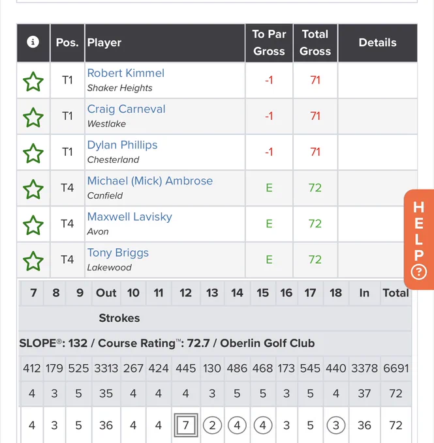Click the To Par Gross column header
Viewport: 434px width, 443px height.
269,42
